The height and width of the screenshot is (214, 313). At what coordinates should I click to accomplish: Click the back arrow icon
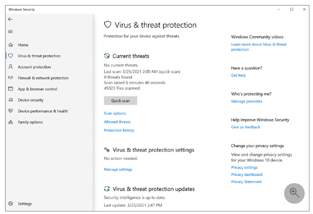[10, 19]
